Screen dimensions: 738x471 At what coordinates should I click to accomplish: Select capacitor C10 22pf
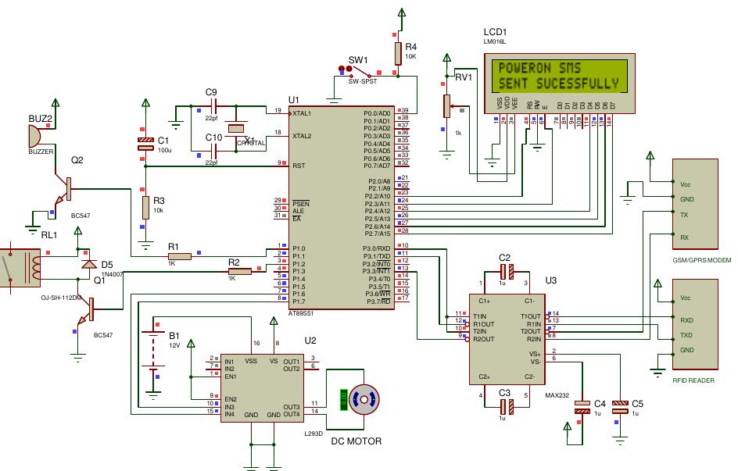(x=213, y=151)
